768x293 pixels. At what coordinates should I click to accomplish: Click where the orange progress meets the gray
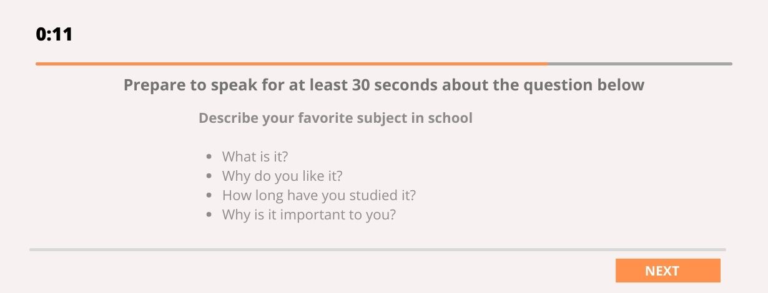point(548,64)
